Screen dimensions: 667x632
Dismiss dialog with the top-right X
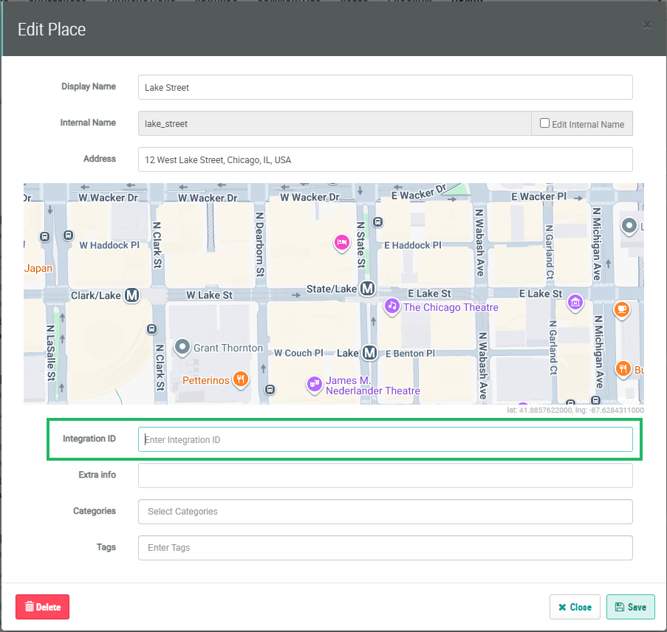pos(647,25)
